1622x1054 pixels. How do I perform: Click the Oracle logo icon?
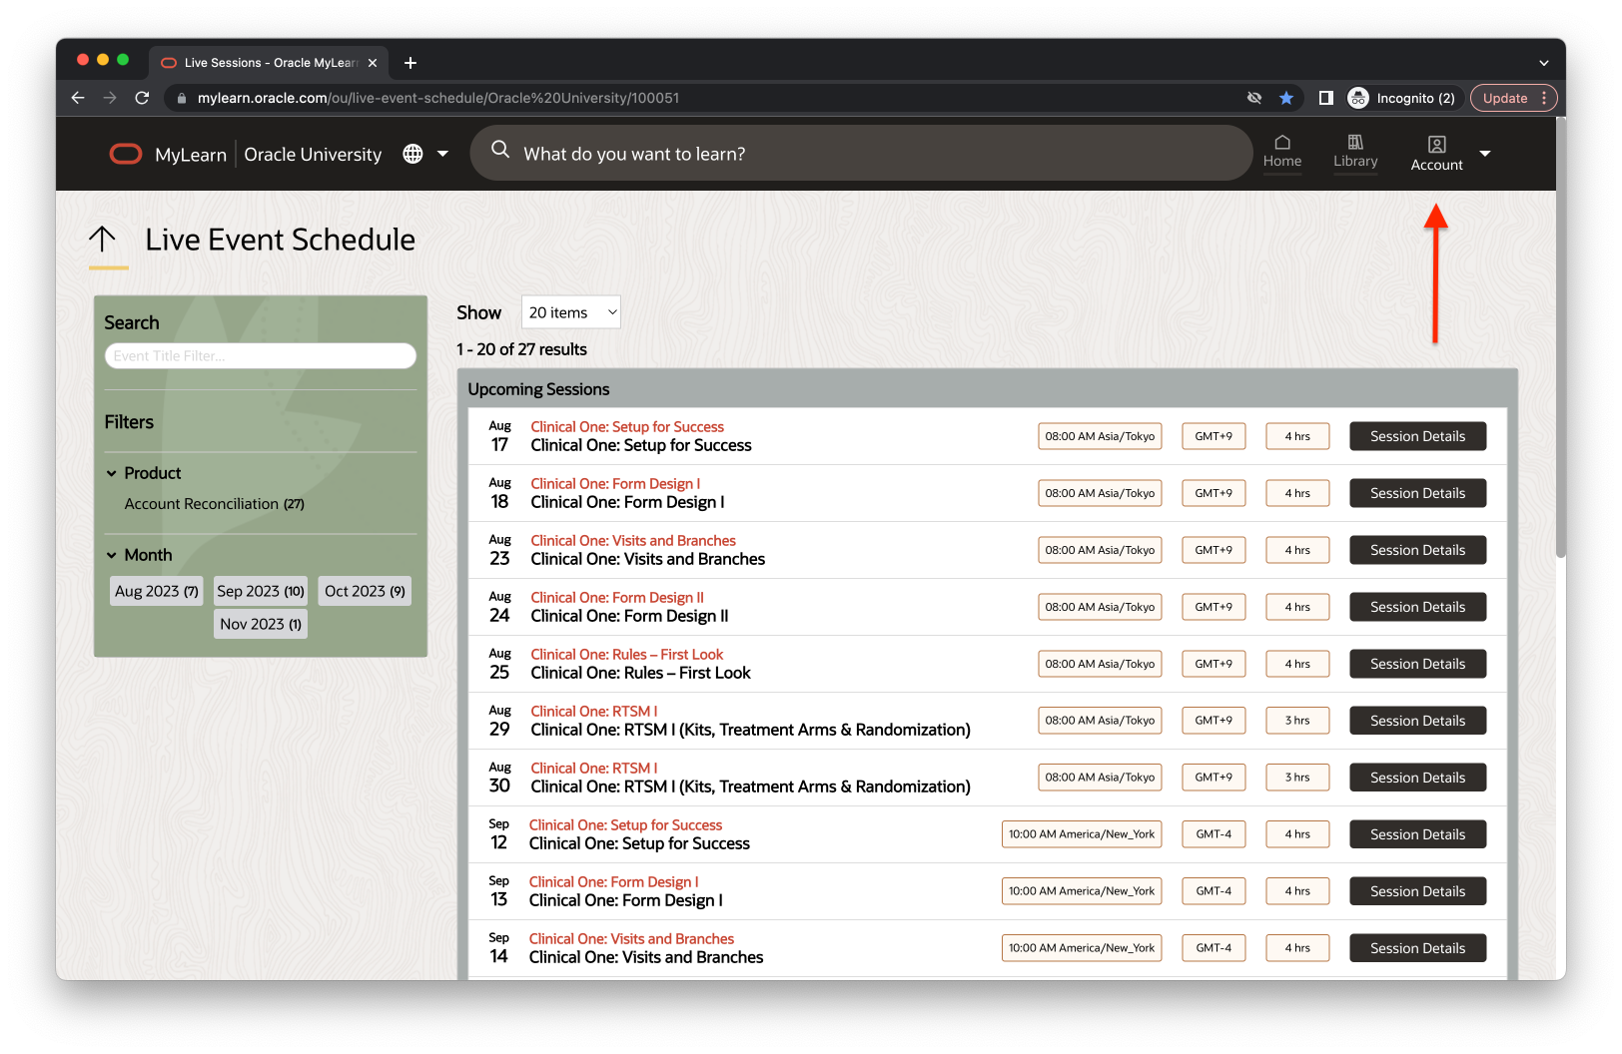click(126, 154)
